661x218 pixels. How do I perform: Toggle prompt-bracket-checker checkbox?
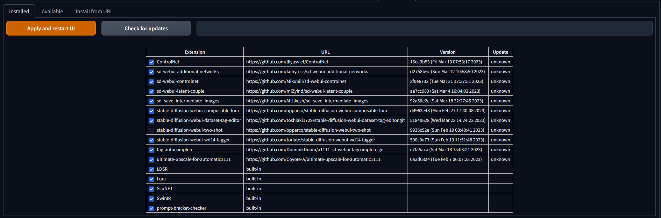pyautogui.click(x=151, y=208)
